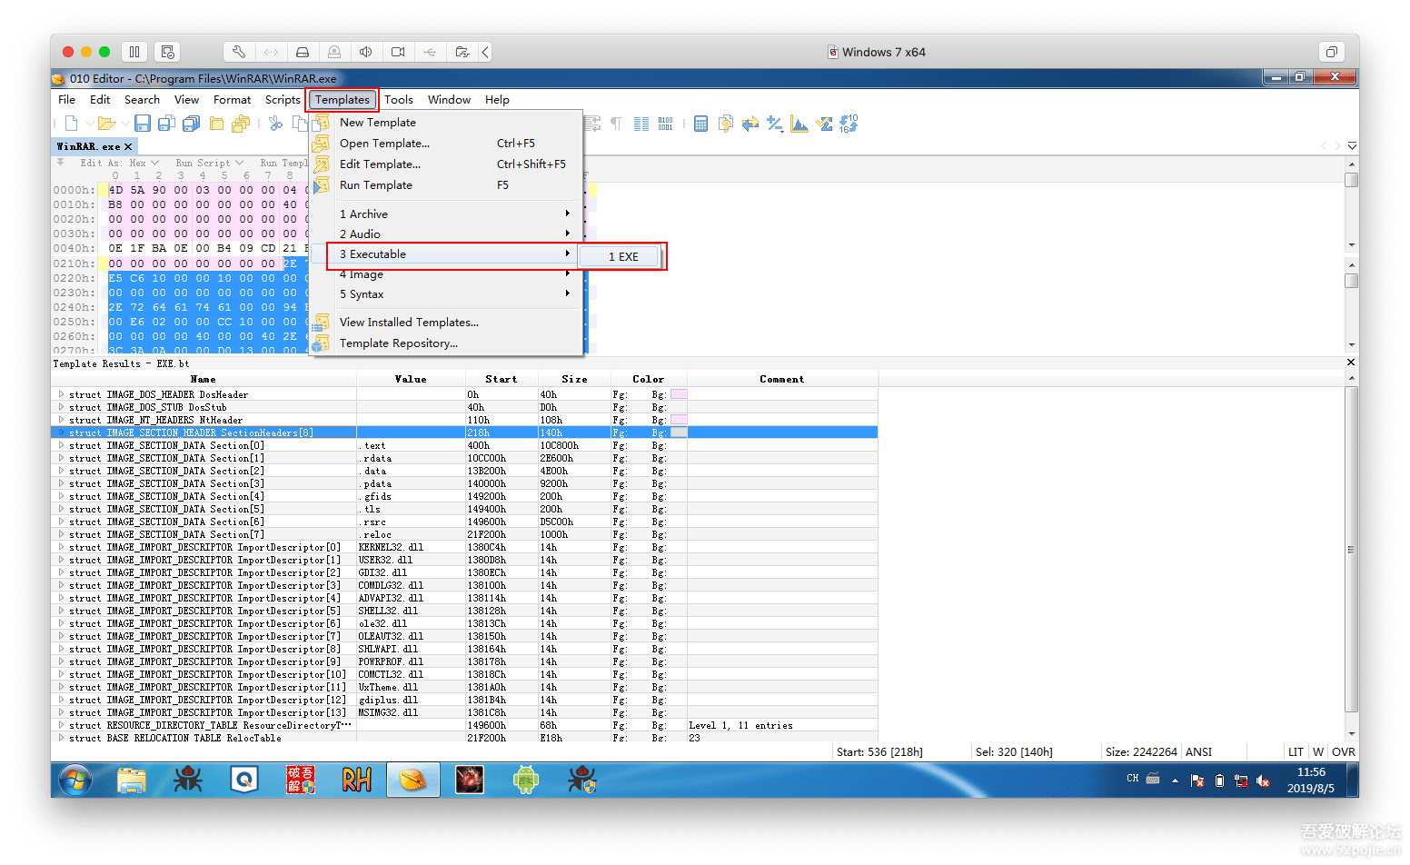This screenshot has height=865, width=1410.
Task: Click the VM sound speaker icon
Action: pos(365,52)
